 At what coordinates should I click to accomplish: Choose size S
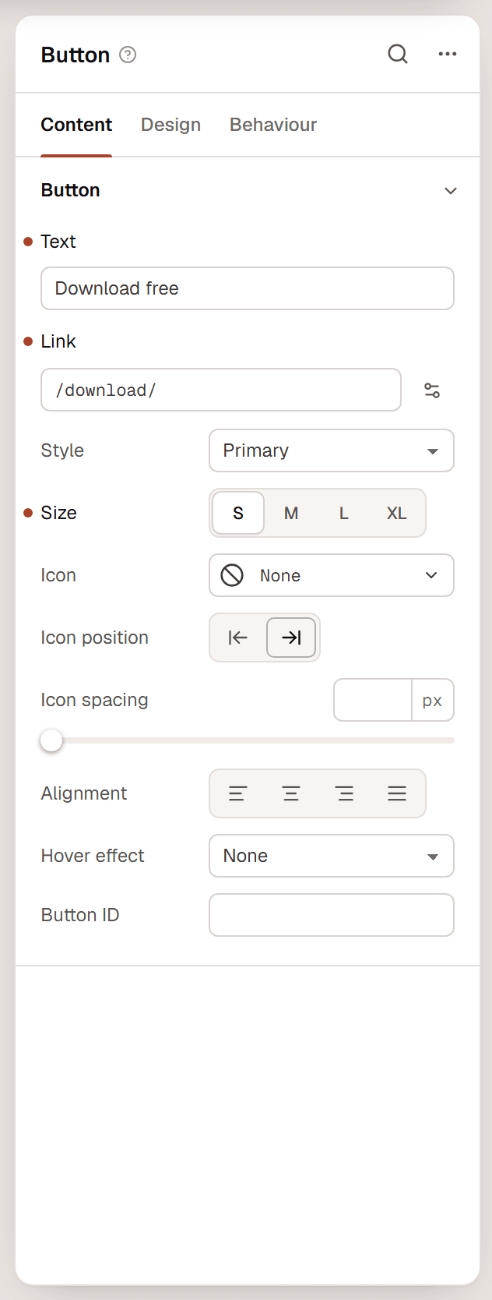(x=238, y=513)
